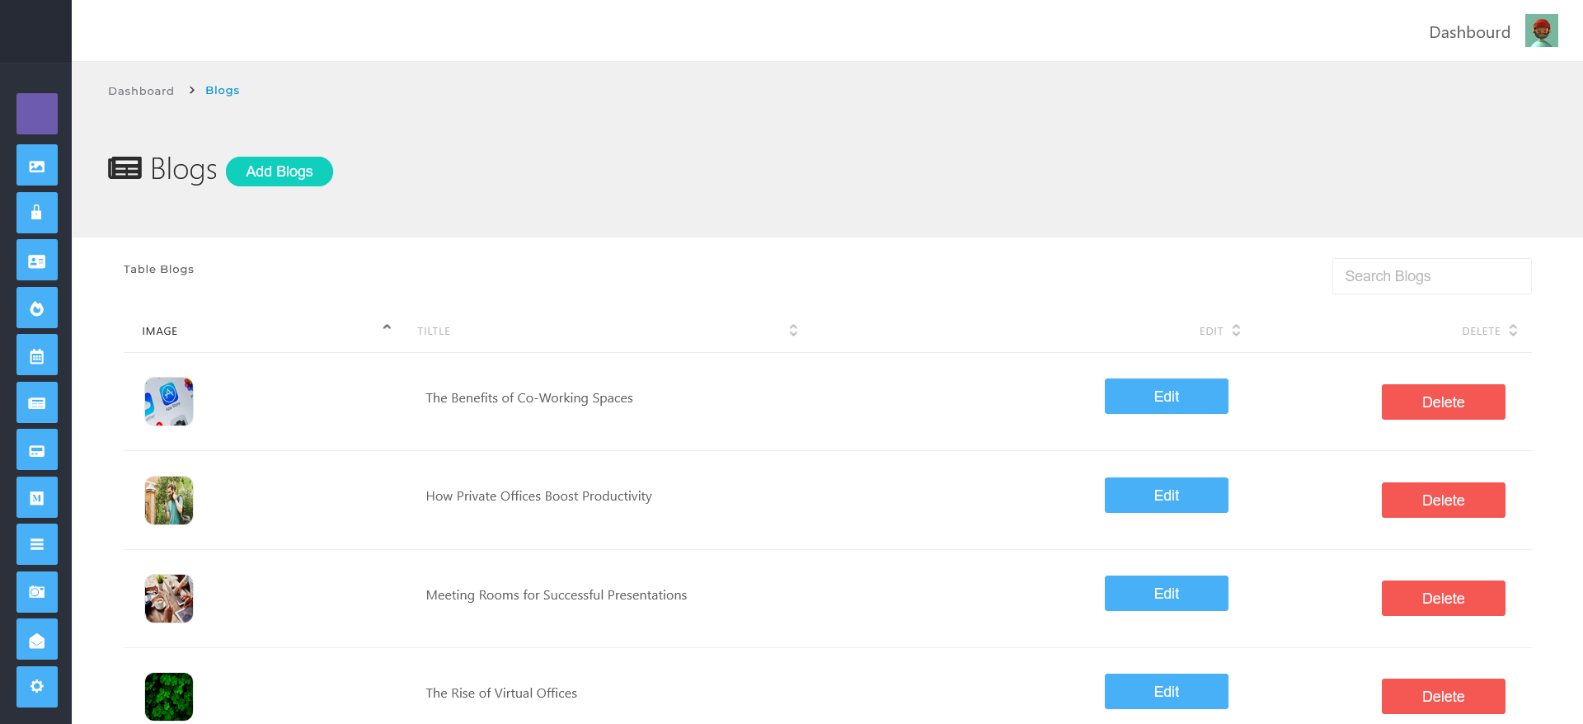Click the lock icon in sidebar
Viewport: 1583px width, 724px height.
pos(37,213)
